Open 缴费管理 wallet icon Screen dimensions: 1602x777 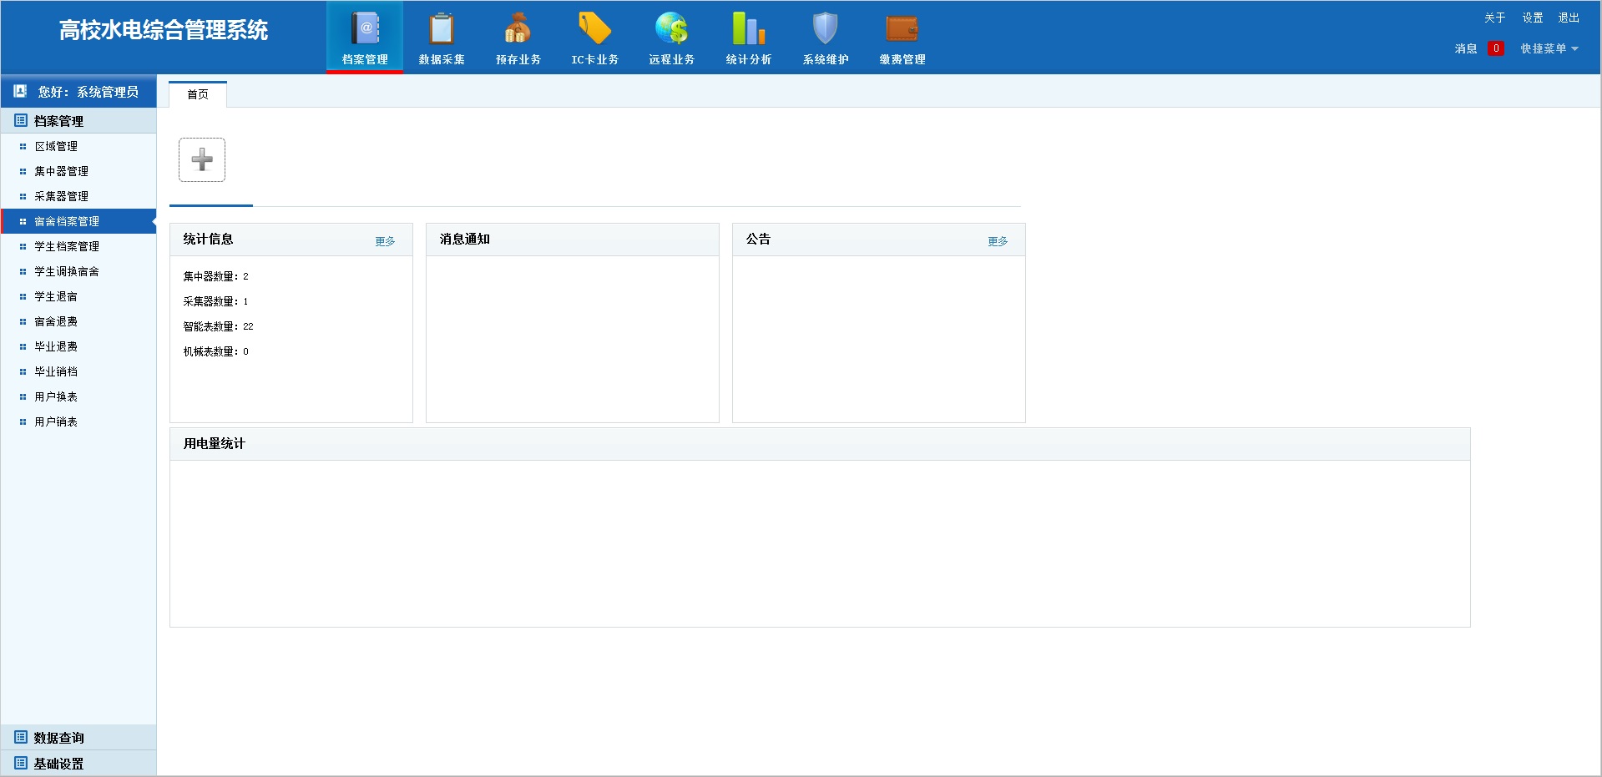click(902, 29)
